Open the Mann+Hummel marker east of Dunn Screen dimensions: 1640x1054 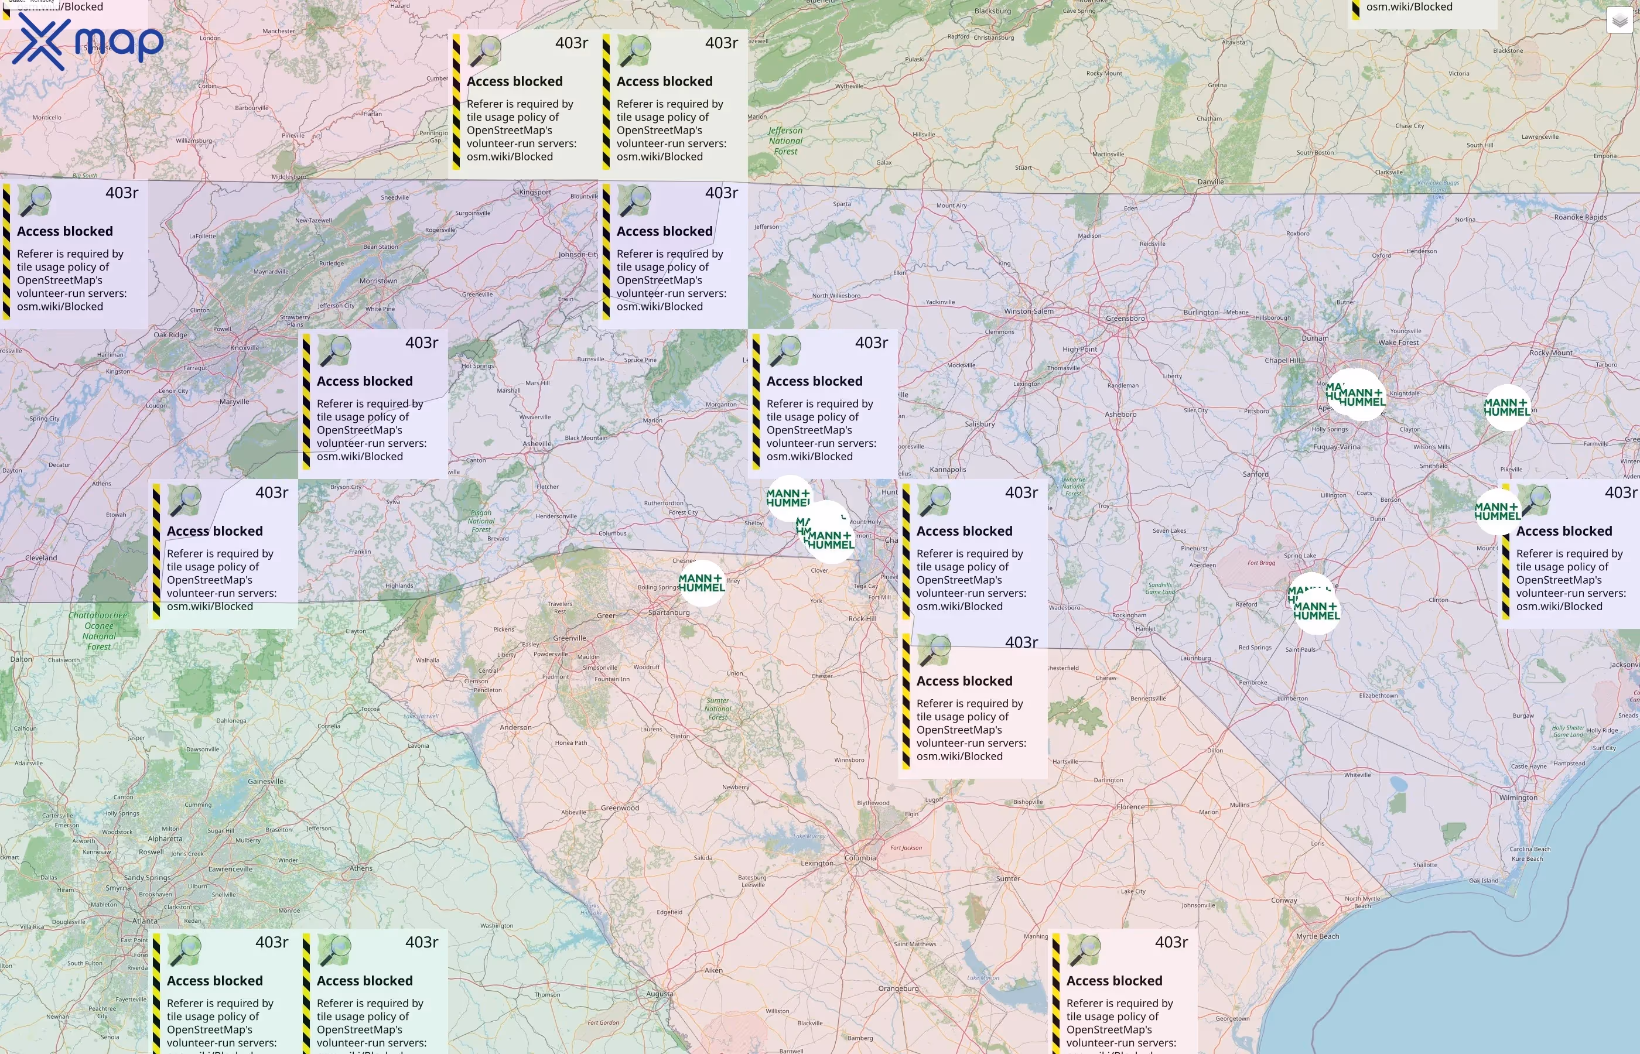(x=1497, y=512)
